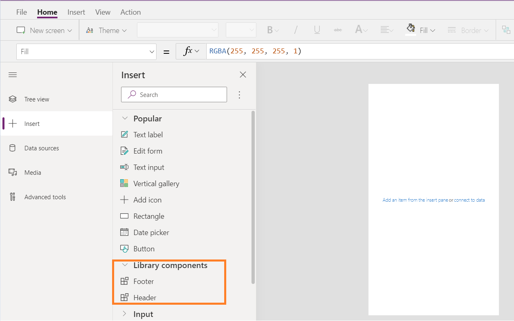The image size is (514, 321).
Task: Toggle italic text formatting
Action: [296, 30]
